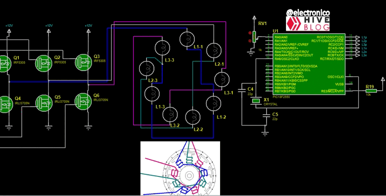The height and width of the screenshot is (196, 386).
Task: Click the U1 reference label
Action: (275, 31)
